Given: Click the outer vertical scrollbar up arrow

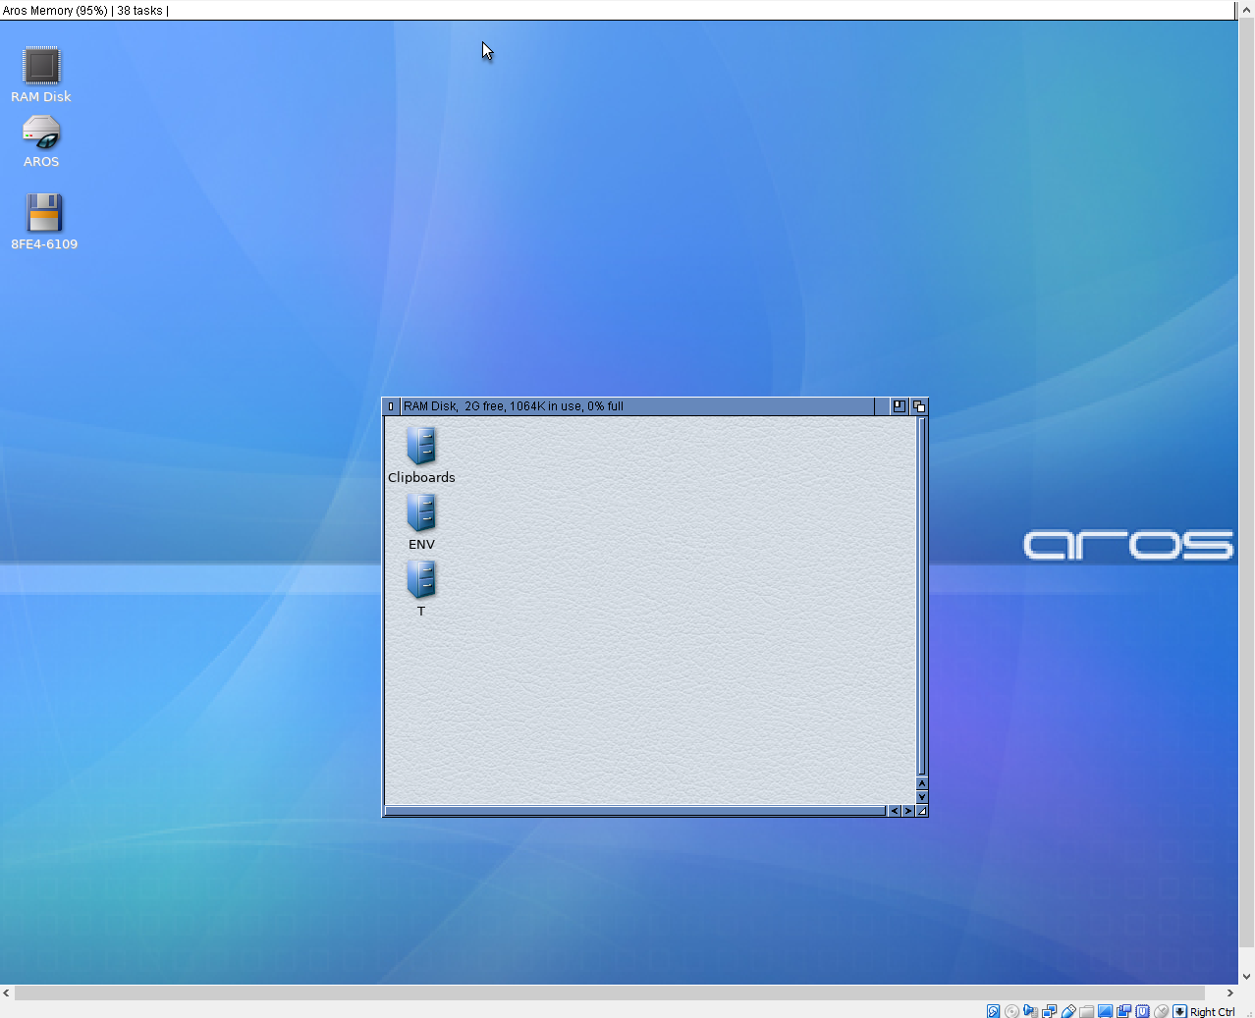Looking at the screenshot, I should pos(1247,8).
